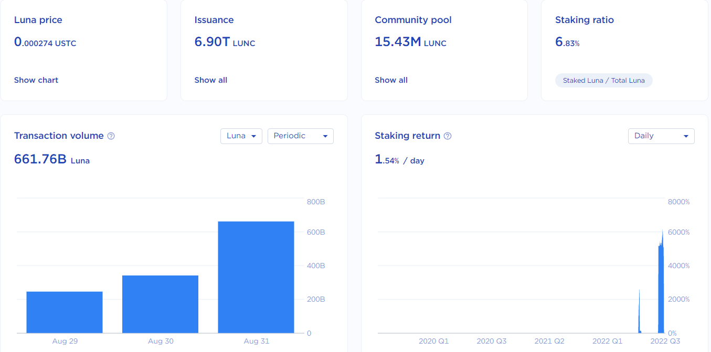This screenshot has width=711, height=352.
Task: Click the 2000% axis label
Action: tap(678, 299)
